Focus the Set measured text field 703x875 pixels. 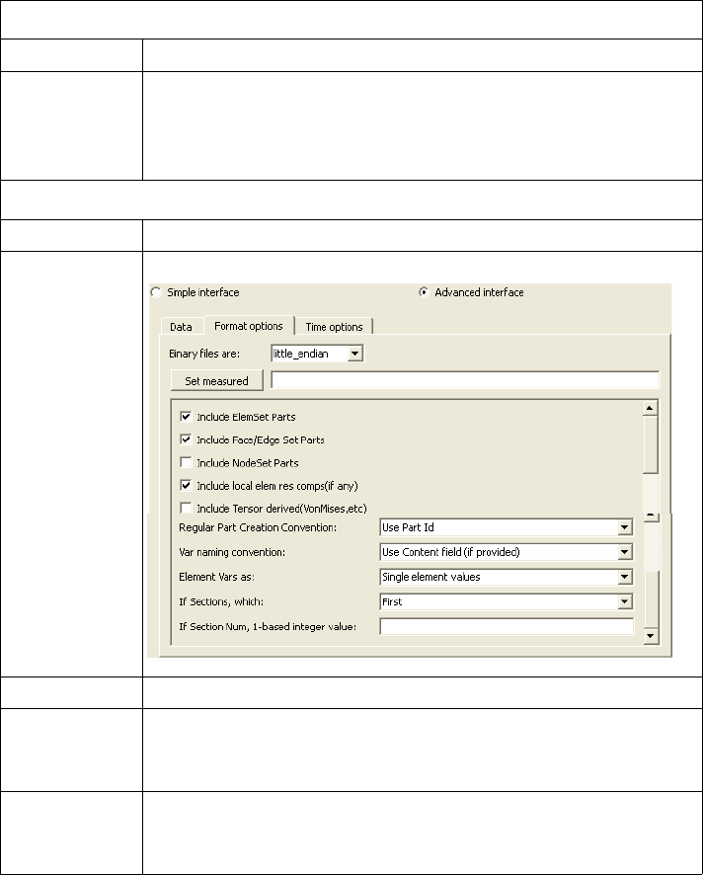(x=465, y=380)
